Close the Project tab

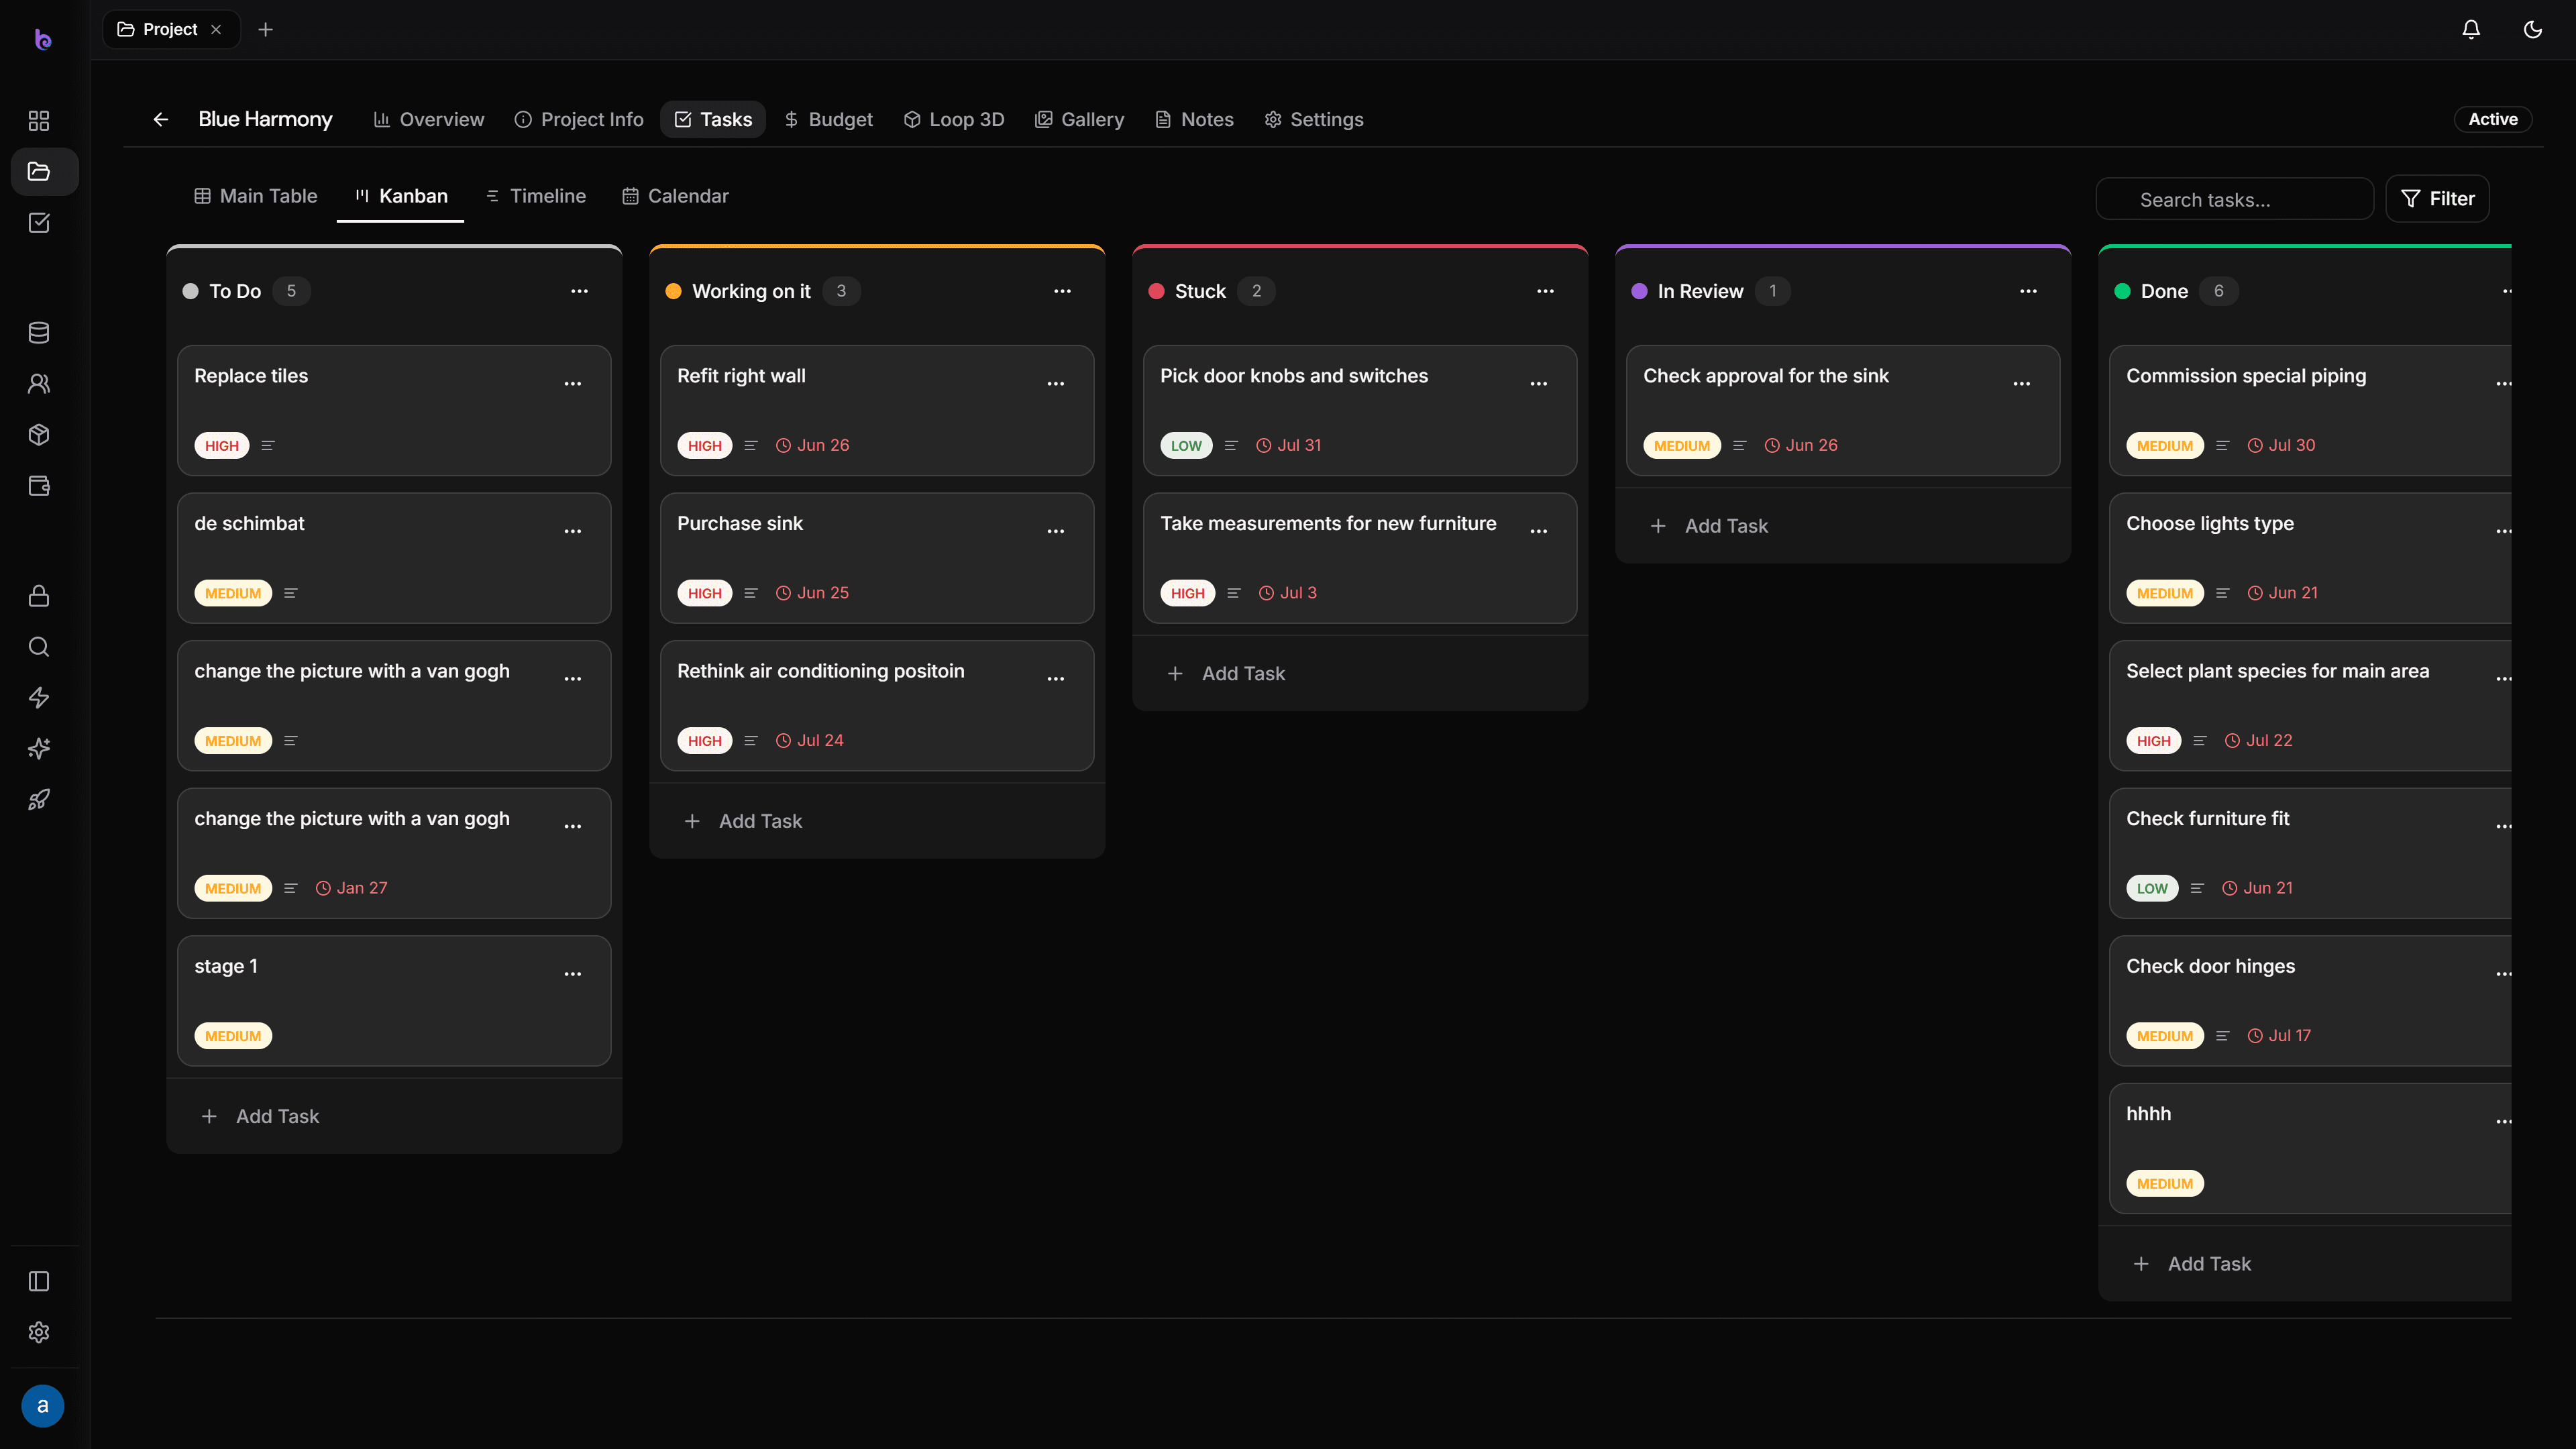pos(216,30)
